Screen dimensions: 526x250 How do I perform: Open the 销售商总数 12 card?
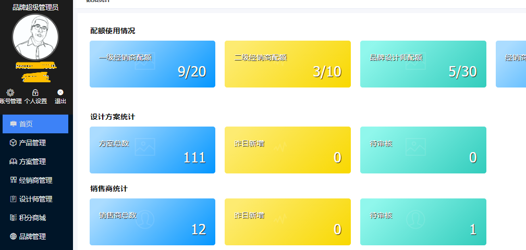[x=152, y=221]
